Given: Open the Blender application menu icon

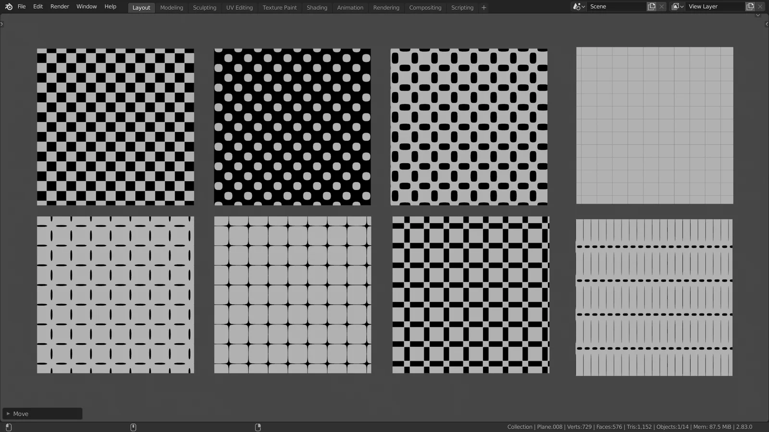Looking at the screenshot, I should pos(8,6).
